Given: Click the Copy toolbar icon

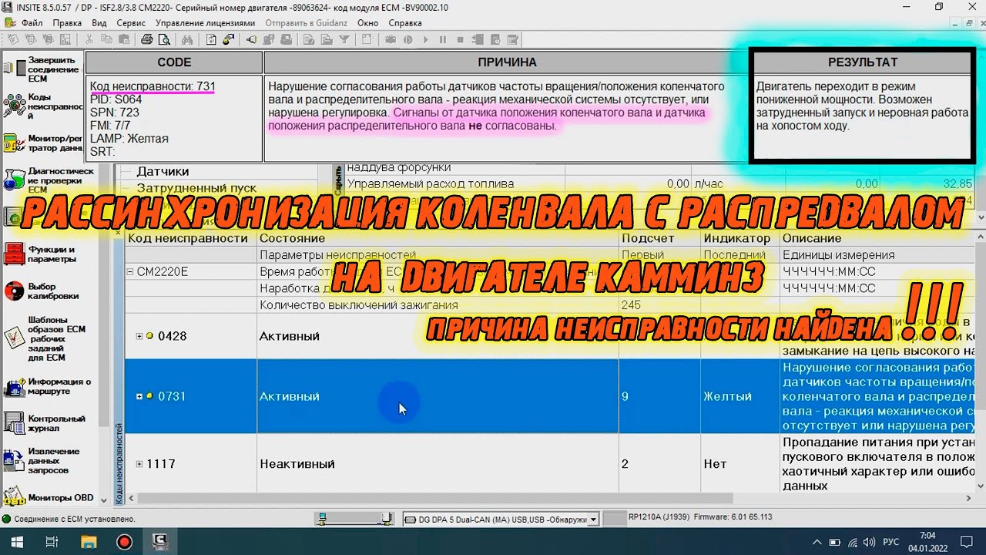Looking at the screenshot, I should coord(106,39).
